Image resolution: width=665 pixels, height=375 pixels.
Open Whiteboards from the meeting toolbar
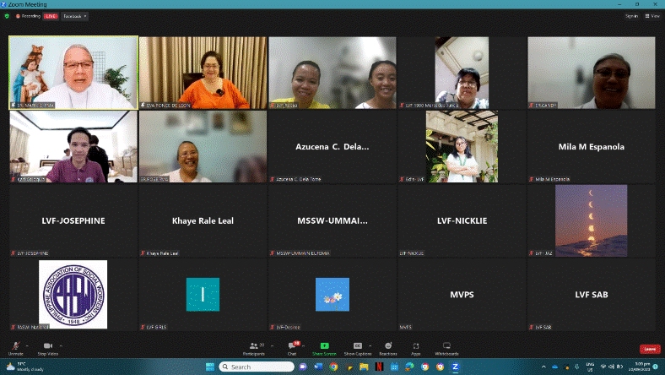coord(446,346)
